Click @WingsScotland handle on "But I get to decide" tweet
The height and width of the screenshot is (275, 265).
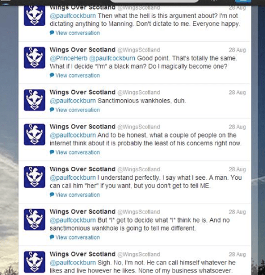click(139, 212)
